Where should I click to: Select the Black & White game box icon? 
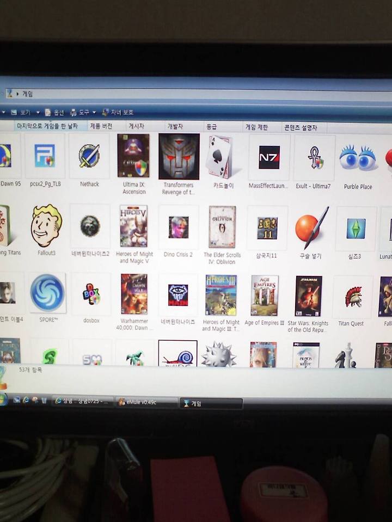[x=306, y=355]
